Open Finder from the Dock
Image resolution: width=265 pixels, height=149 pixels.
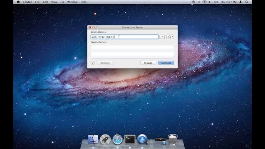(93, 139)
